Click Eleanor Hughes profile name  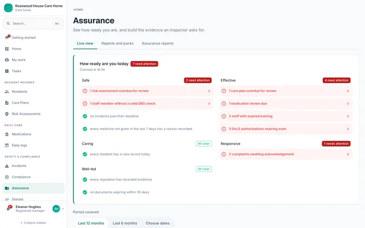click(28, 207)
